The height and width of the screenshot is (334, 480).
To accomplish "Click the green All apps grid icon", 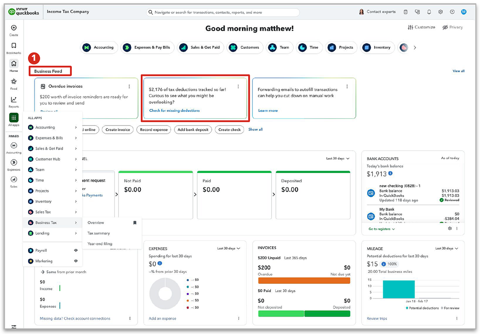I will pos(14,118).
